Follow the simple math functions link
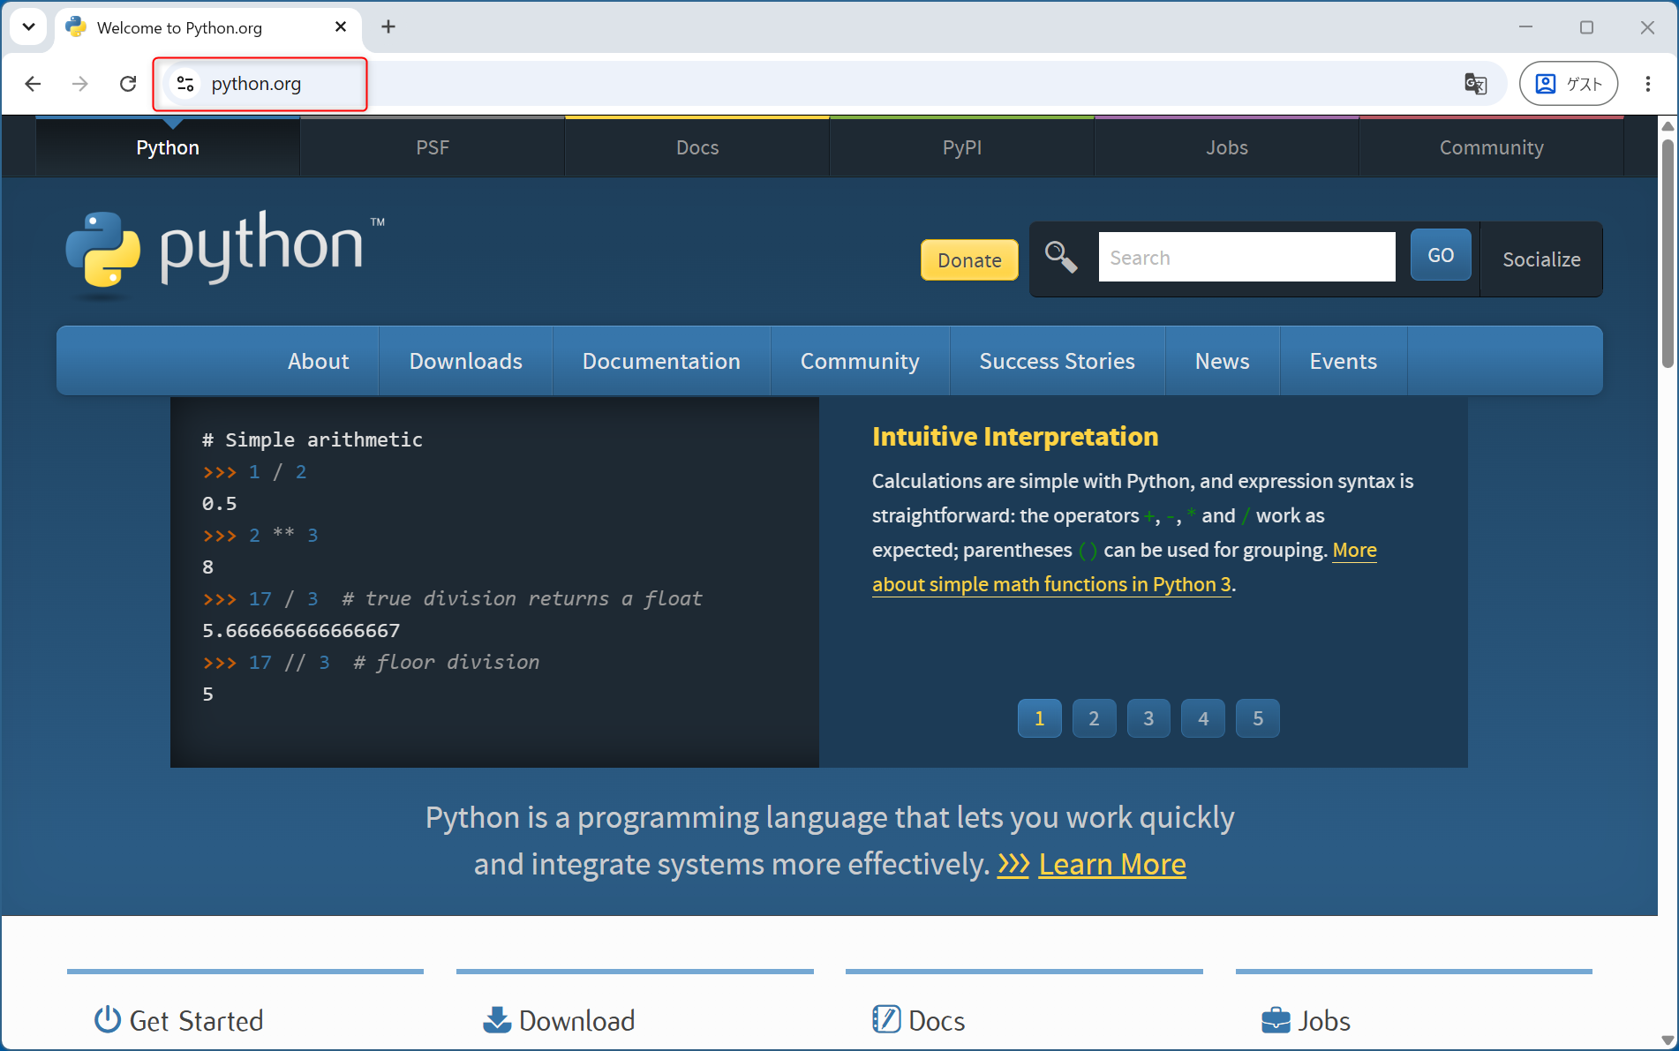The image size is (1679, 1051). pyautogui.click(x=1051, y=584)
